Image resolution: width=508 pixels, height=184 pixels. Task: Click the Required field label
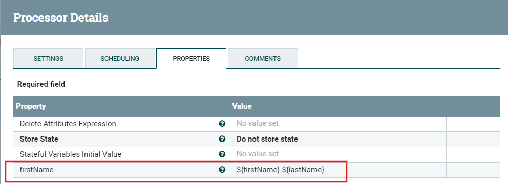(41, 84)
